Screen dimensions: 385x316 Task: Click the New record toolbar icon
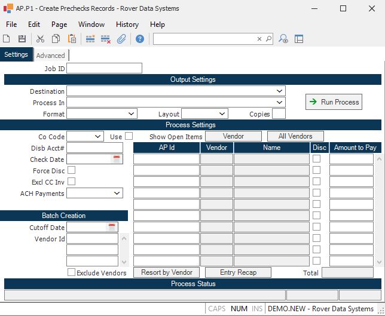tap(7, 39)
